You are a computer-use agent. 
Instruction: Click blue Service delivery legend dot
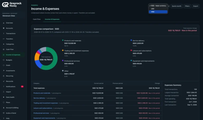pyautogui.click(x=131, y=40)
